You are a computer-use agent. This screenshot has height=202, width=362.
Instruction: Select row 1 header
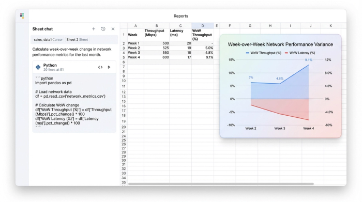tap(124, 35)
